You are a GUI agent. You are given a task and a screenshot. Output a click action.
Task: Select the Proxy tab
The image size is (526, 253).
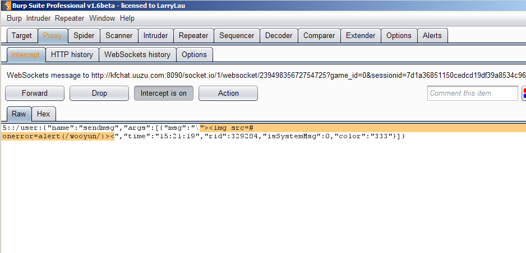click(53, 35)
